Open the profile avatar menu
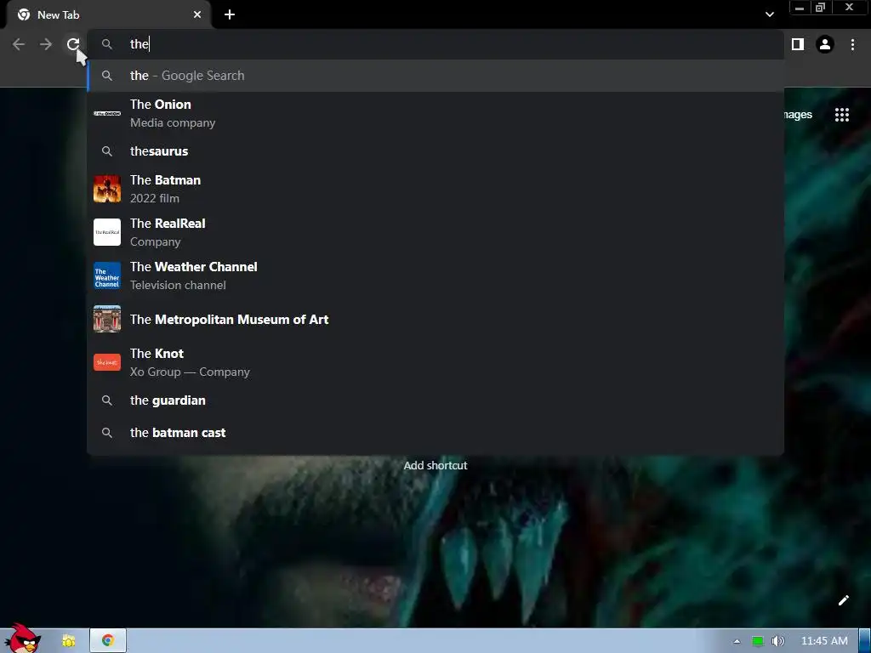The height and width of the screenshot is (653, 871). [825, 44]
